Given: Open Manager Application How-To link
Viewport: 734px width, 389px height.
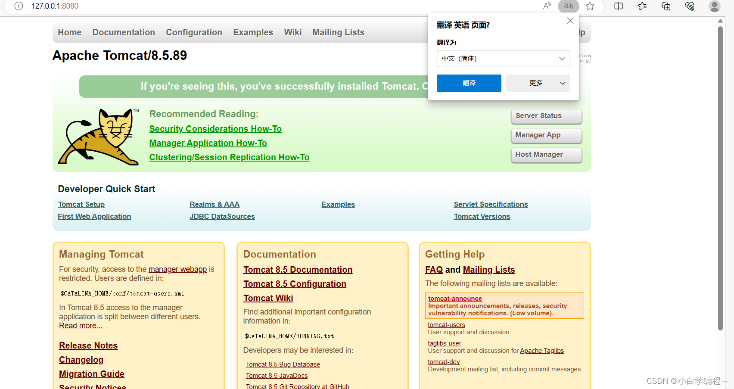Looking at the screenshot, I should pyautogui.click(x=208, y=143).
